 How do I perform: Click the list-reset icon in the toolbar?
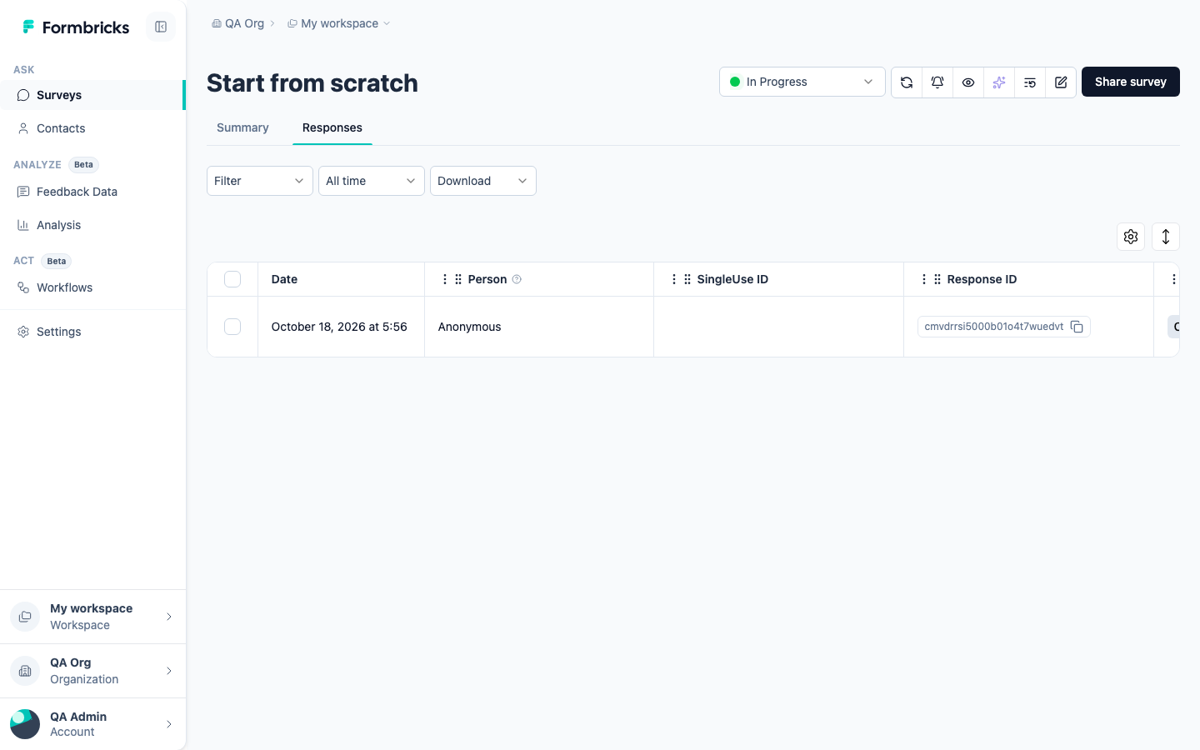(1030, 82)
